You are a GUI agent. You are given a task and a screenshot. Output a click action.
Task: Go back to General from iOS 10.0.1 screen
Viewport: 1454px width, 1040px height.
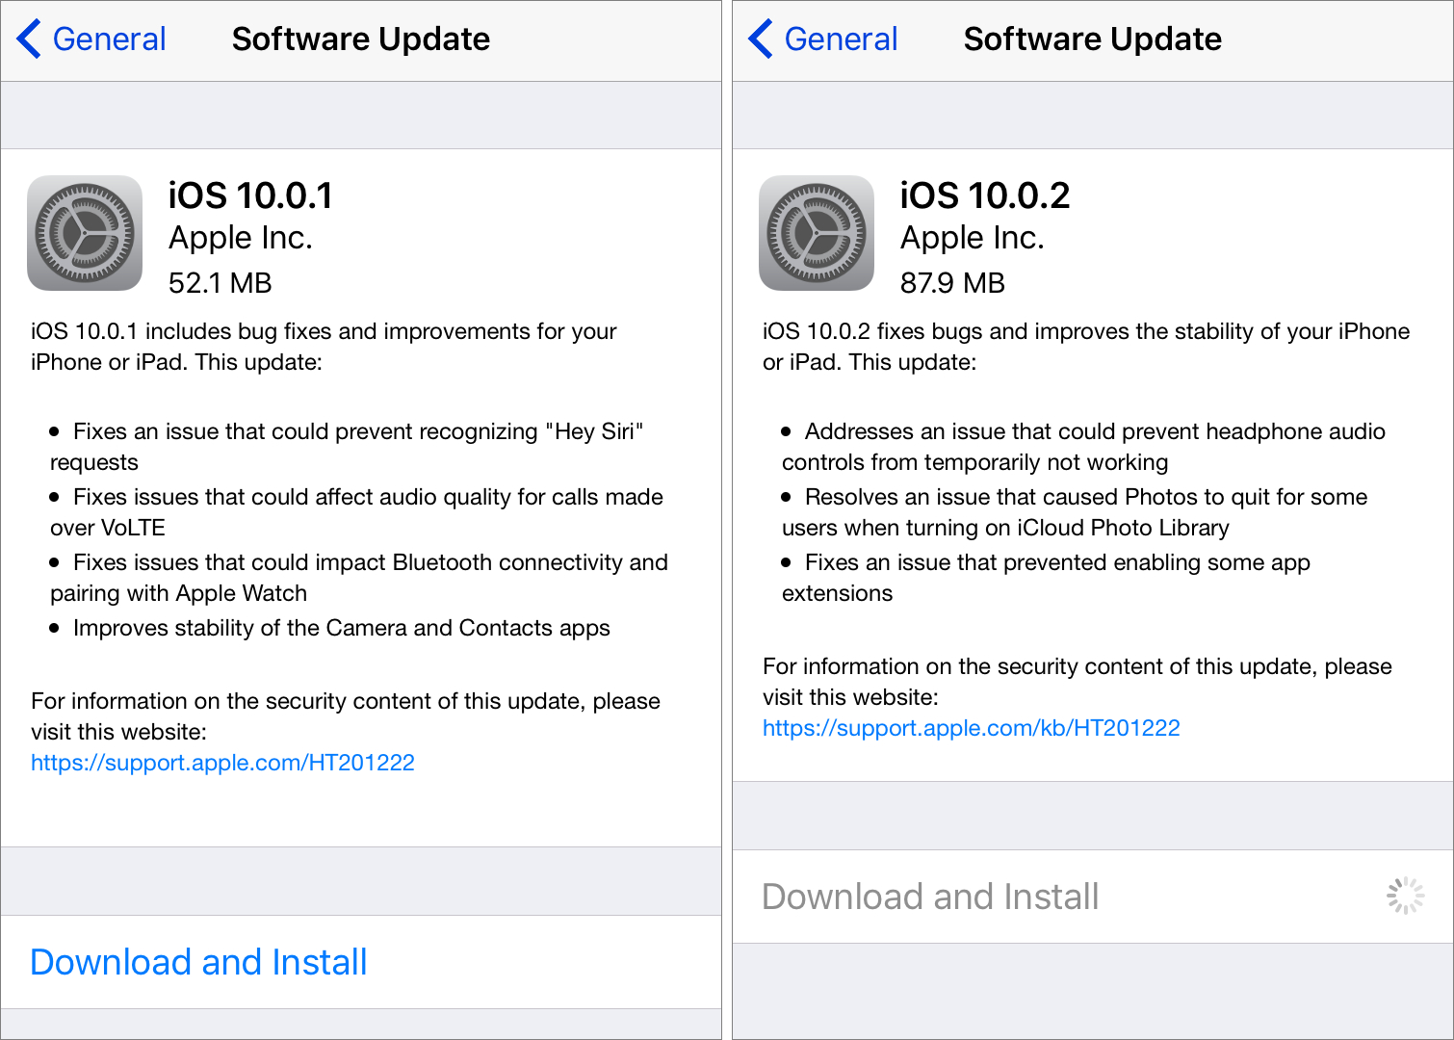(109, 39)
